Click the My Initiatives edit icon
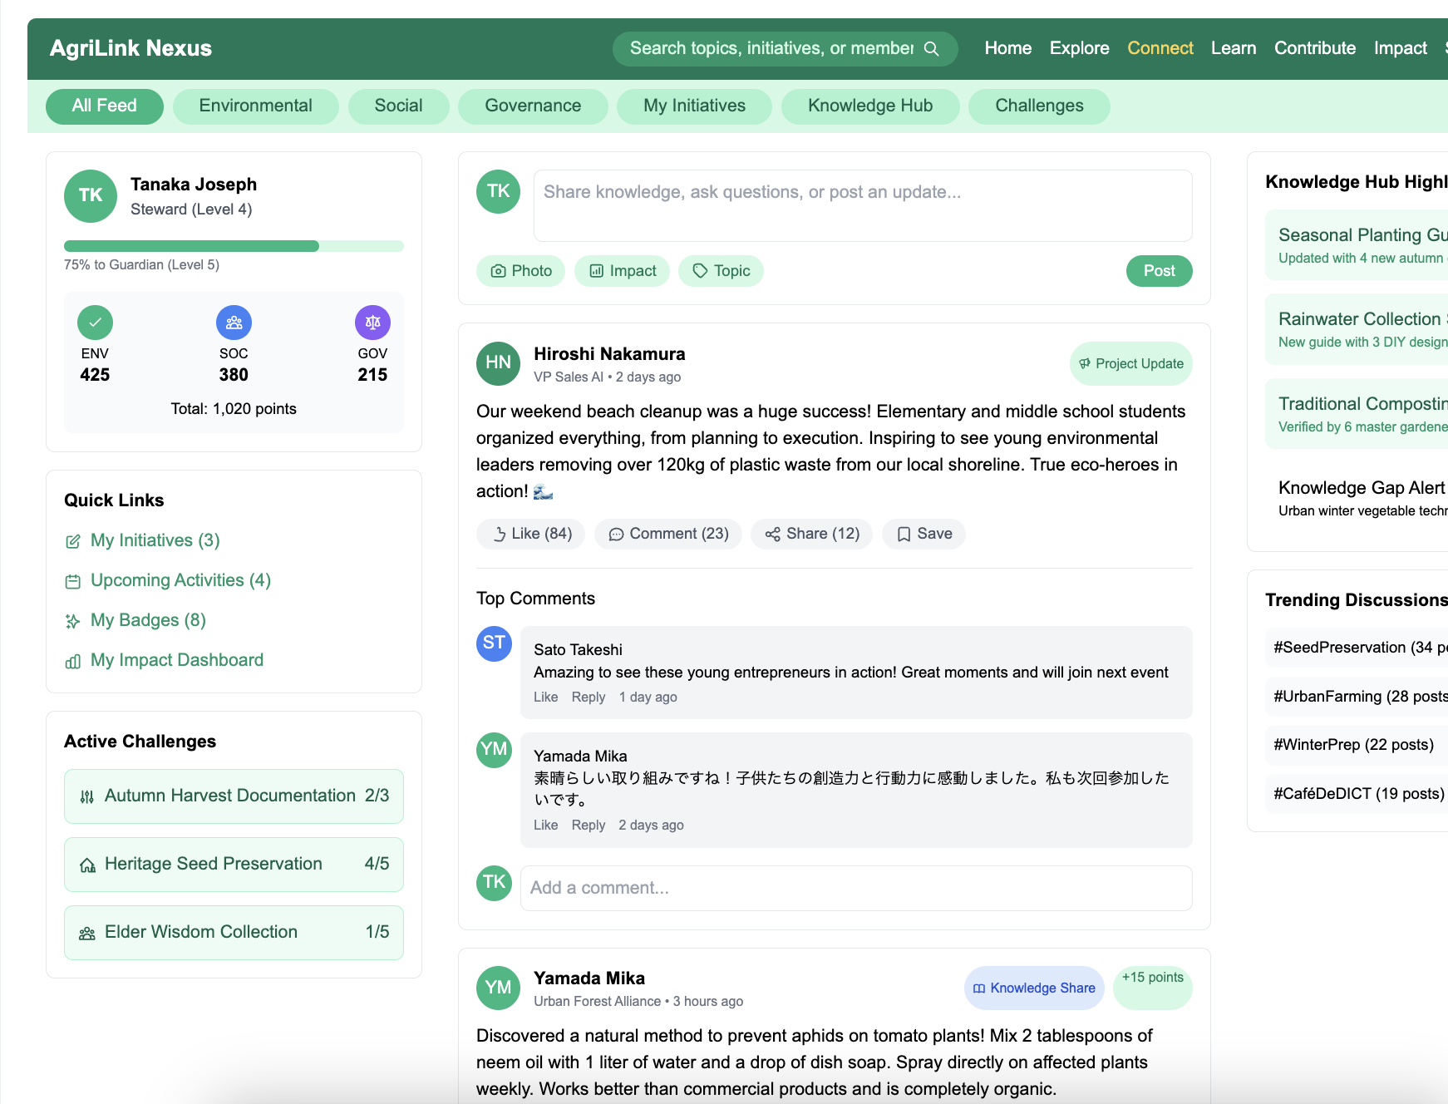Screen dimensions: 1448x1104 (x=73, y=541)
